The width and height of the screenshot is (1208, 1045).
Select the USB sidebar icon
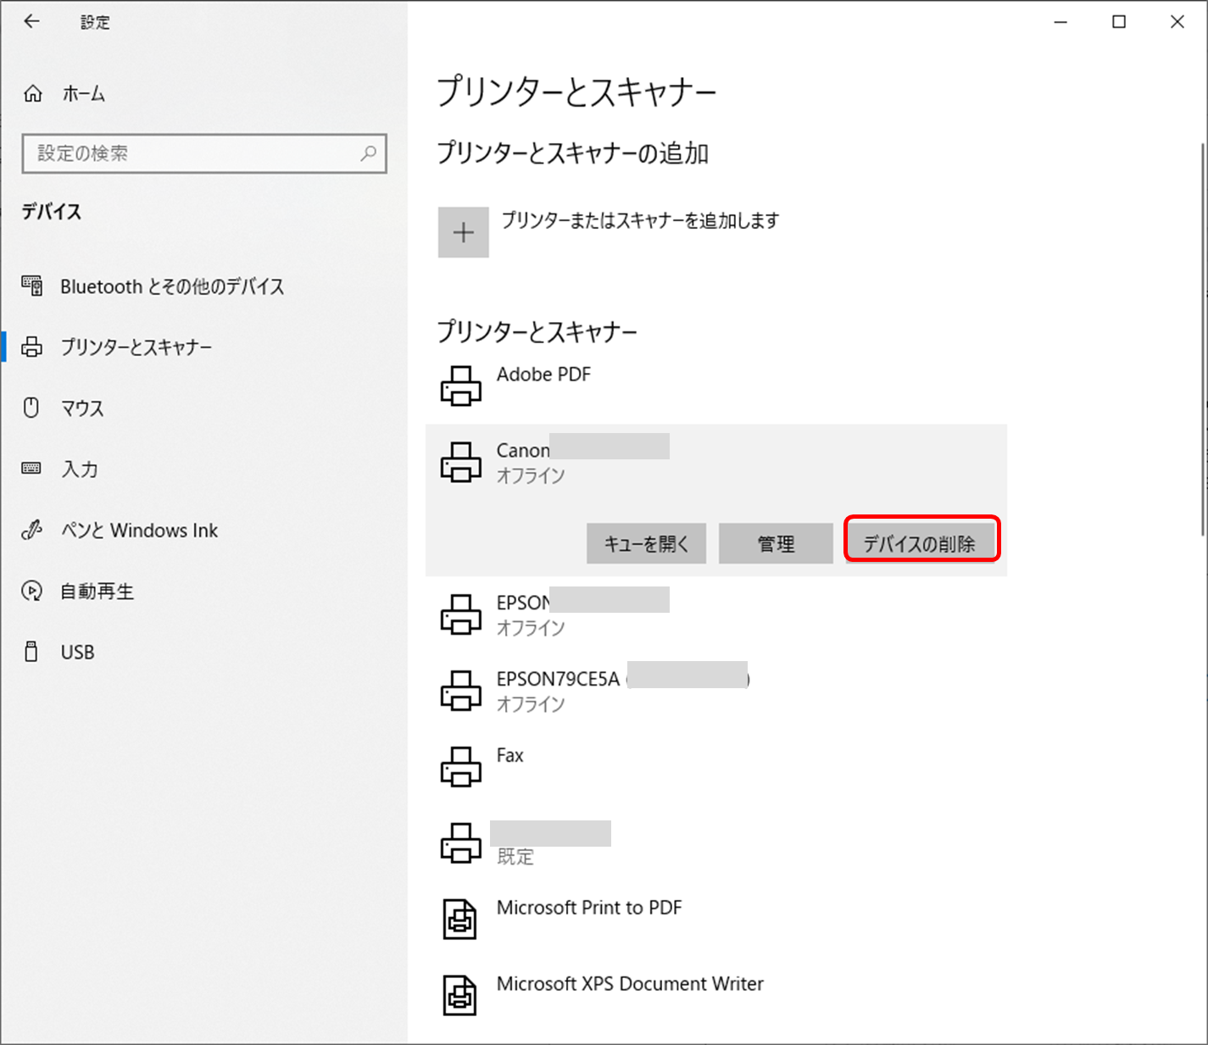31,651
